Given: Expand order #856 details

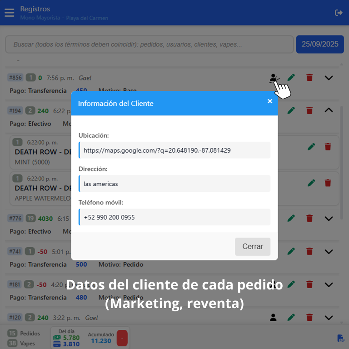Looking at the screenshot, I should click(x=329, y=78).
